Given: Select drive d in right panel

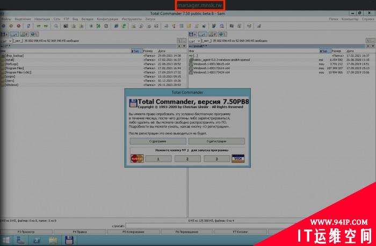Looking at the screenshot, I should (213, 34).
